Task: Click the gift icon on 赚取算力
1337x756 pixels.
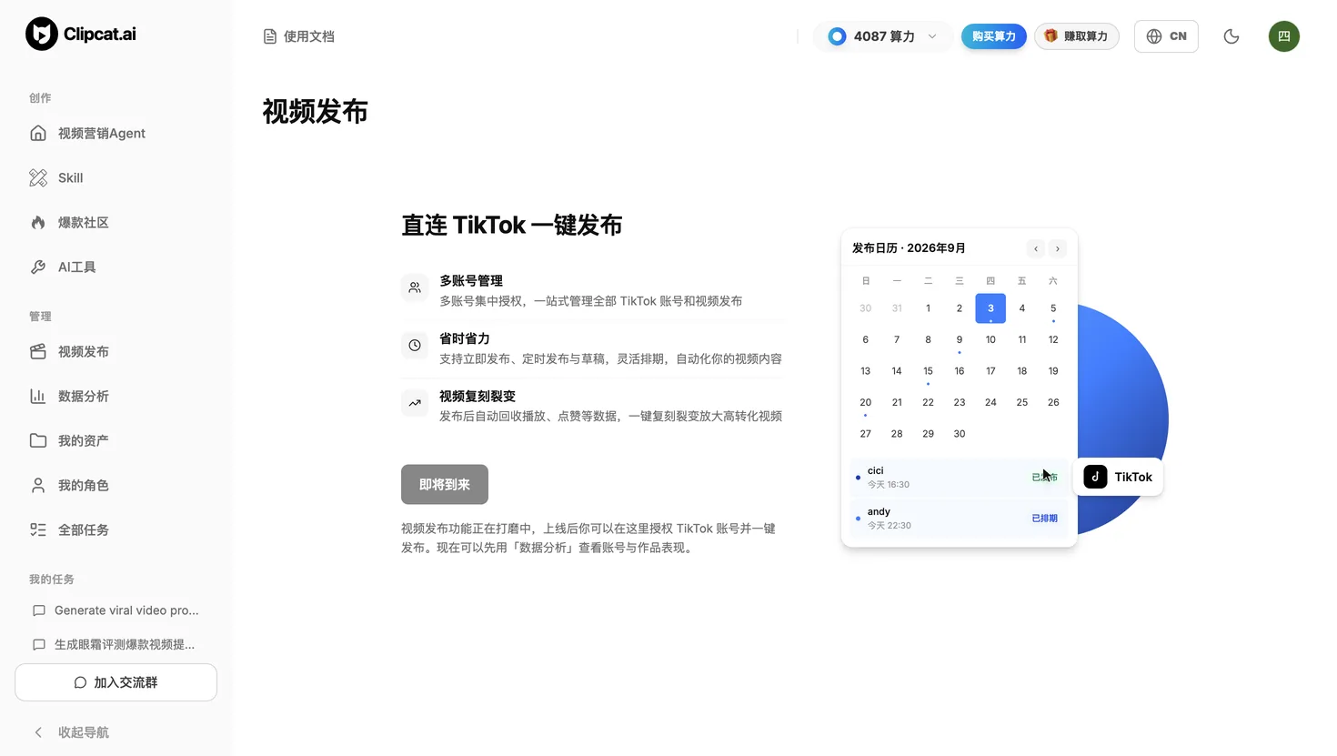Action: click(1050, 35)
